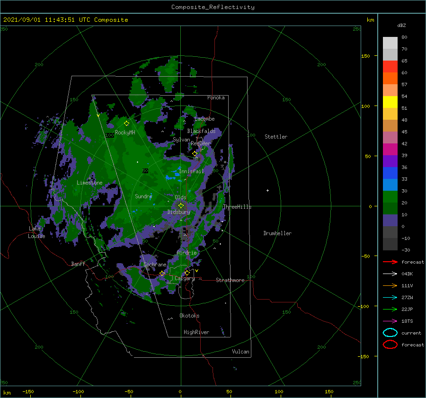The image size is (426, 398).
Task: Click the Banff label
Action: pyautogui.click(x=78, y=264)
